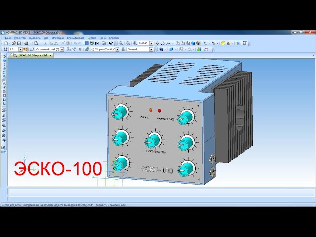
Task: Switch to ЭСКО100 Сборка.a3d document tab
Action: [33, 55]
